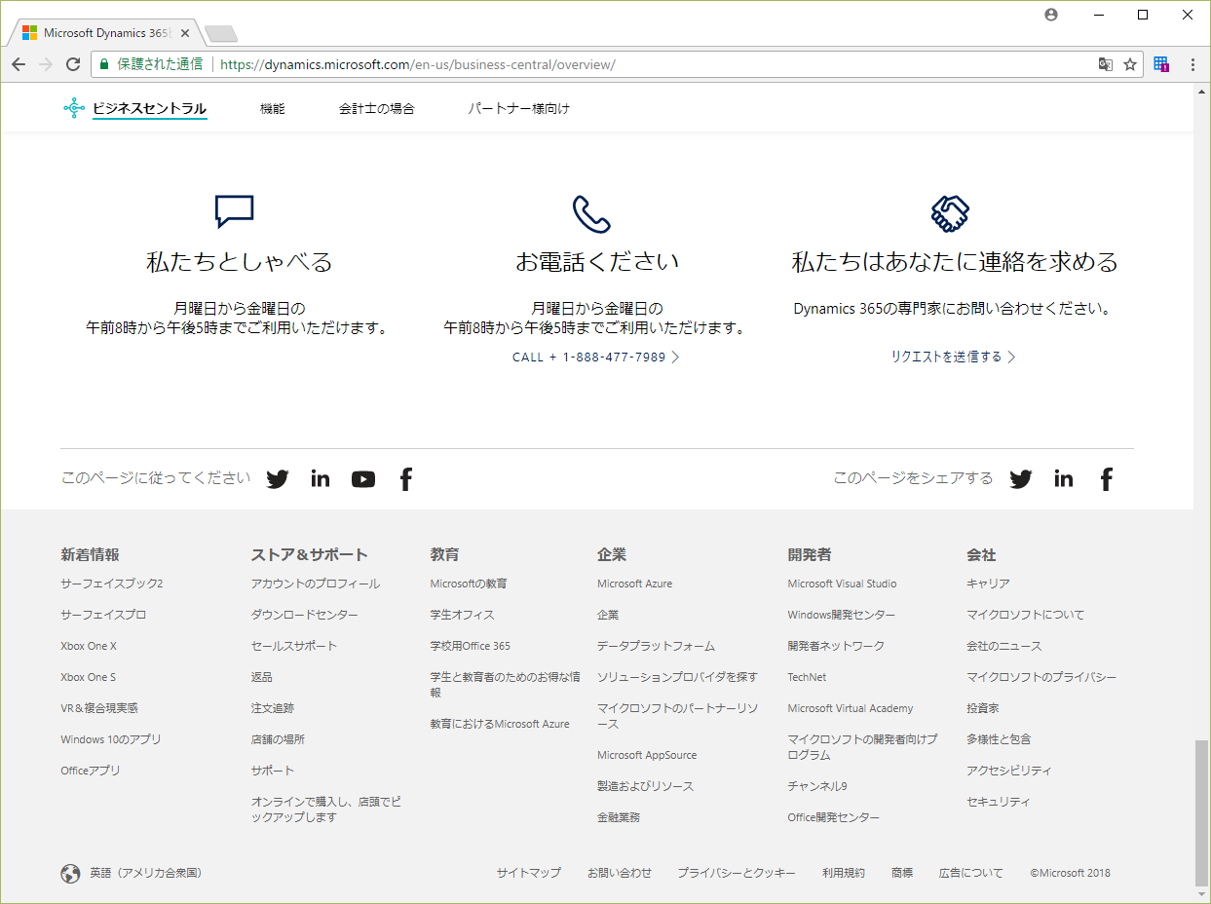This screenshot has height=904, width=1211.
Task: Open the 会計士の場合 navigation item
Action: point(376,109)
